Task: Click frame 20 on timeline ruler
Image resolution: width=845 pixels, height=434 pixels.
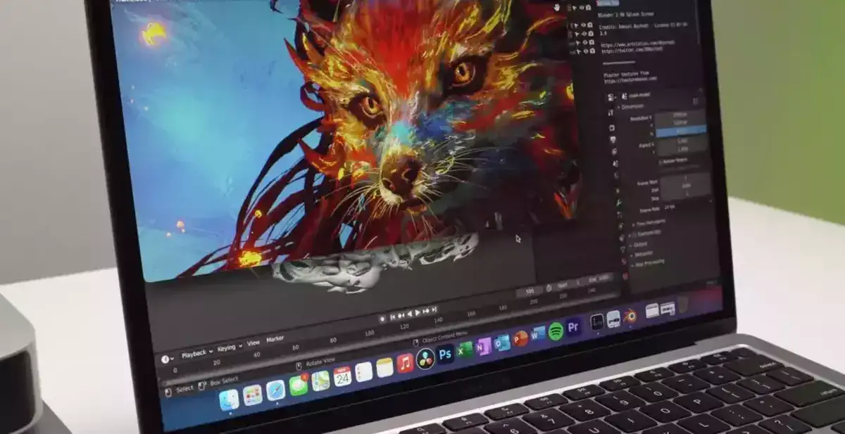Action: pyautogui.click(x=216, y=363)
